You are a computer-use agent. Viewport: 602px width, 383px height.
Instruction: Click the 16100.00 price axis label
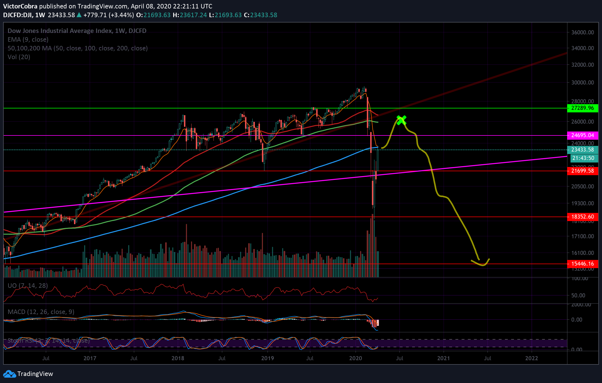(583, 253)
